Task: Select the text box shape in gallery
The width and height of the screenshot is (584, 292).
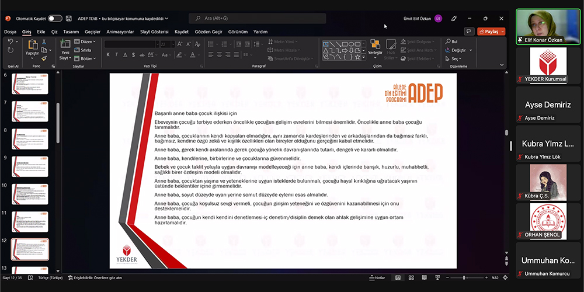Action: [325, 44]
